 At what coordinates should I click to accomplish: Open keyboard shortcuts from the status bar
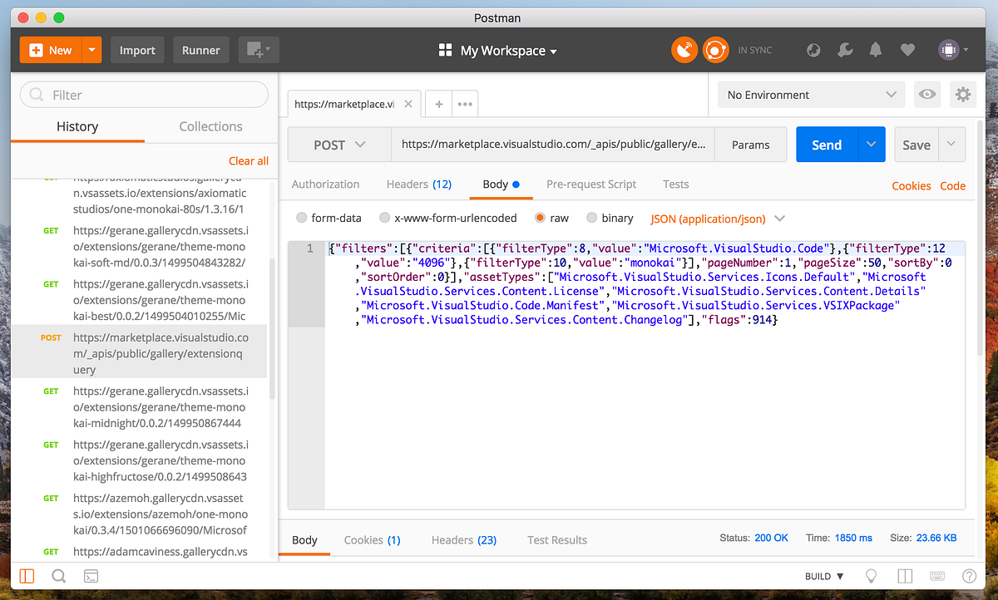click(x=937, y=576)
